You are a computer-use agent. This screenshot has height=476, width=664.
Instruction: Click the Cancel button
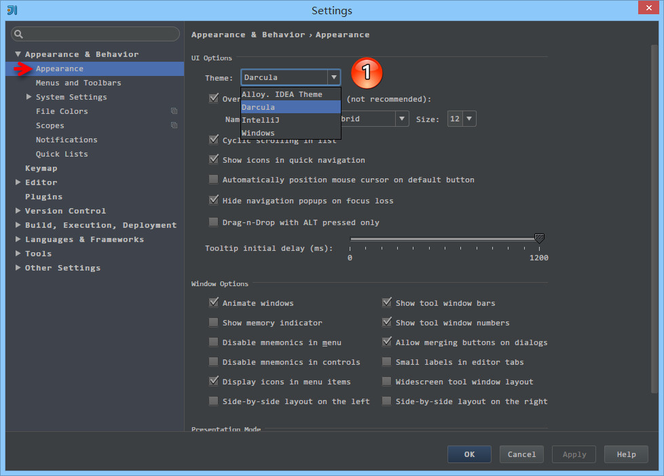pos(521,454)
